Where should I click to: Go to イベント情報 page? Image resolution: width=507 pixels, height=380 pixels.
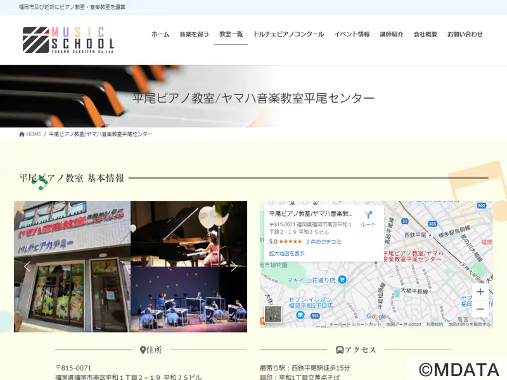[352, 34]
